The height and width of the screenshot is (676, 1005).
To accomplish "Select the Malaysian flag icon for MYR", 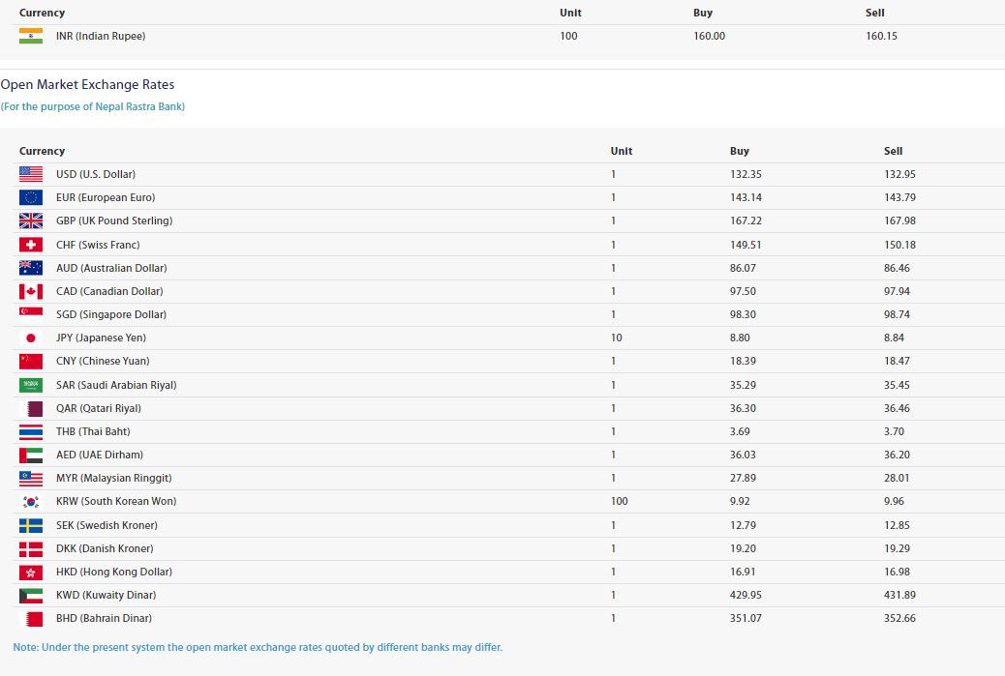I will click(x=31, y=478).
